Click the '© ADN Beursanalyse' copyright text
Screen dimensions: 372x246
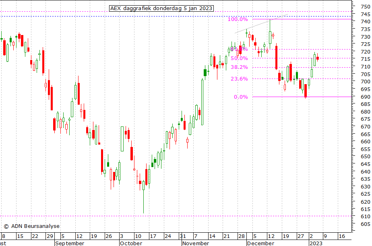coord(31,226)
